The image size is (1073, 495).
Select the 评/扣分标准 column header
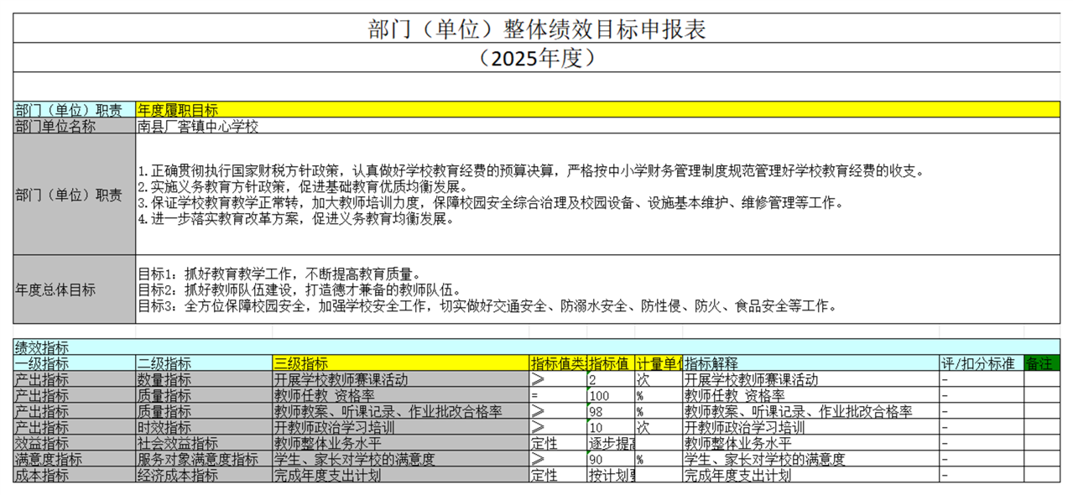click(x=982, y=363)
